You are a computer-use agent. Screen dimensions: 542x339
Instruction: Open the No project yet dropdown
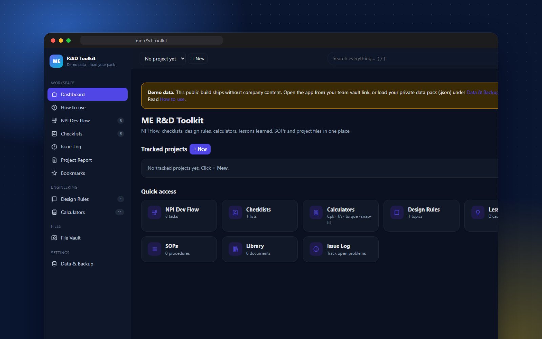163,59
